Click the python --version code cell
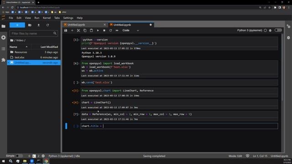 [x=179, y=41]
